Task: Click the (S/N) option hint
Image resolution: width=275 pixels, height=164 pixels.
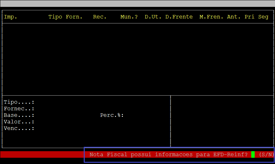Action: (266, 154)
